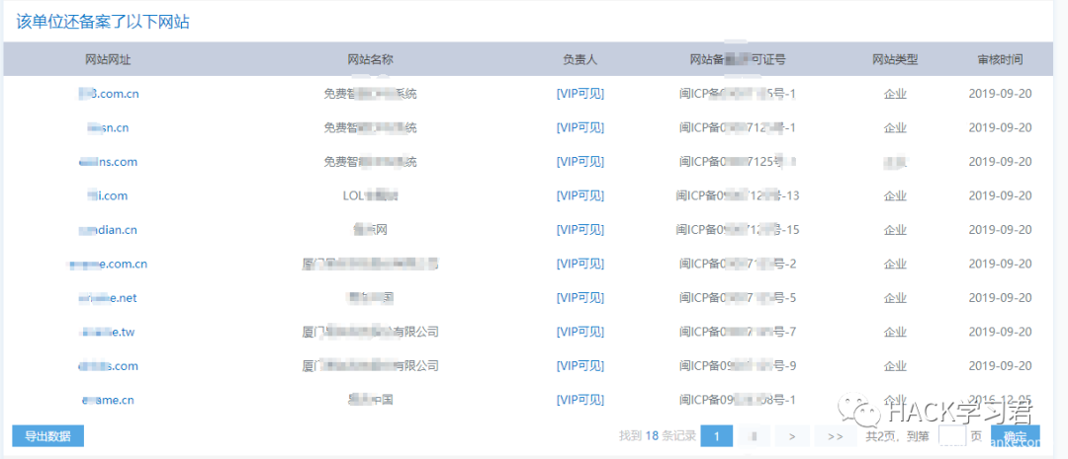This screenshot has height=459, width=1068.
Task: Click the site name starting with LOL
Action: [371, 195]
